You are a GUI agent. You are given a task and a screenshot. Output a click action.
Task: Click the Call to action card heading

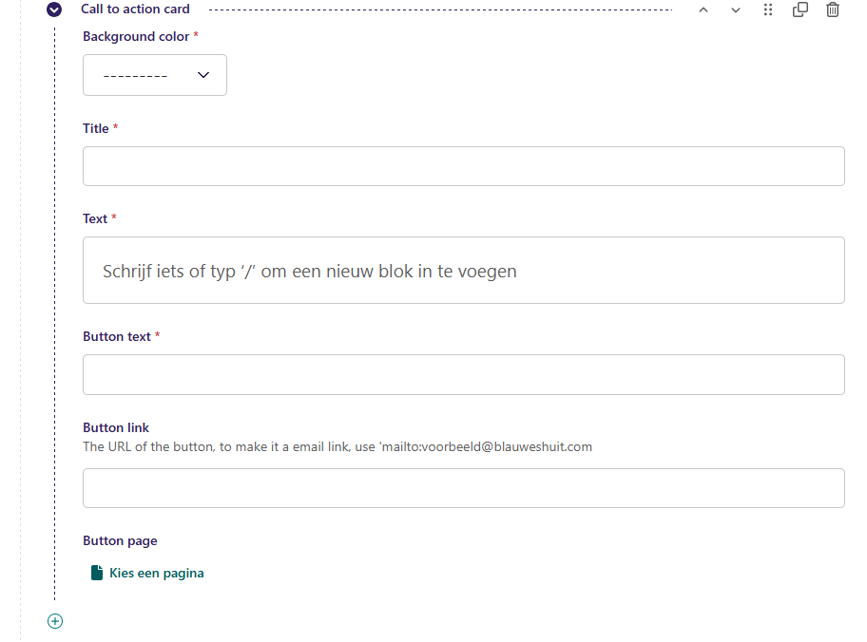tap(135, 9)
